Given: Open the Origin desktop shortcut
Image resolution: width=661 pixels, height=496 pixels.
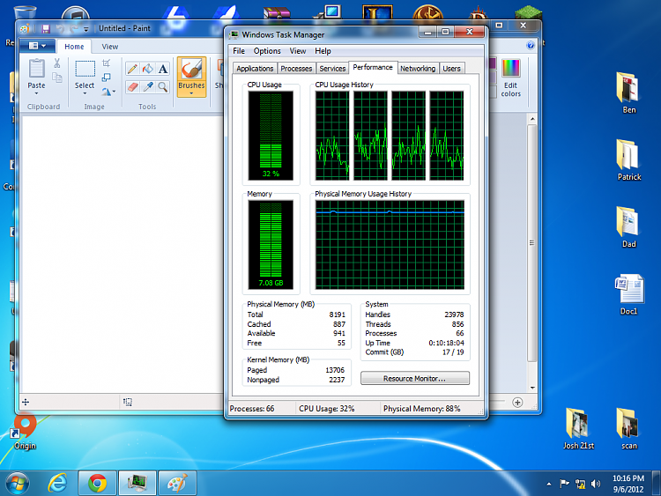Looking at the screenshot, I should pyautogui.click(x=25, y=433).
